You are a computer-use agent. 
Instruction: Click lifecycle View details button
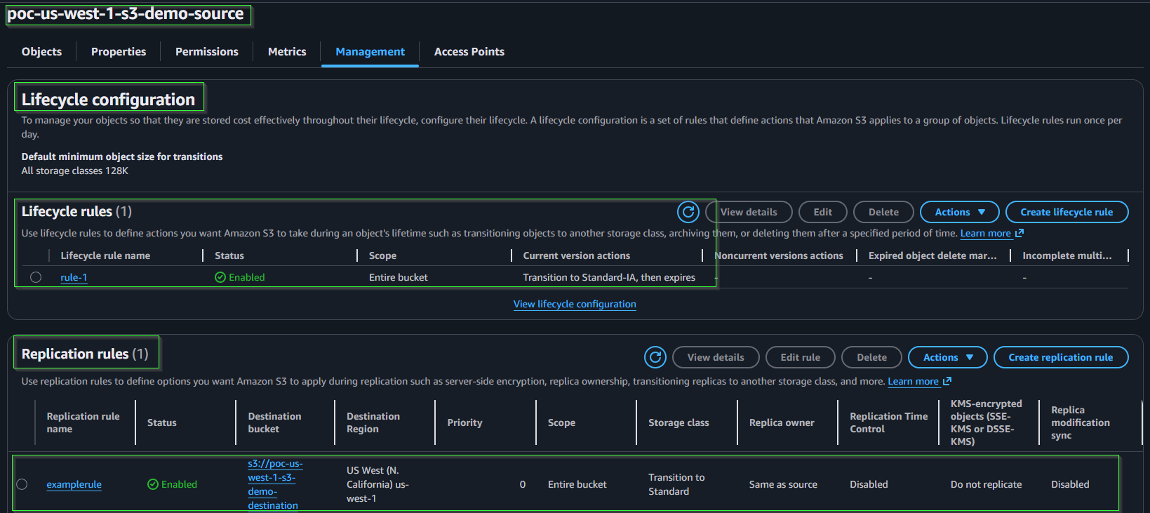pos(749,212)
